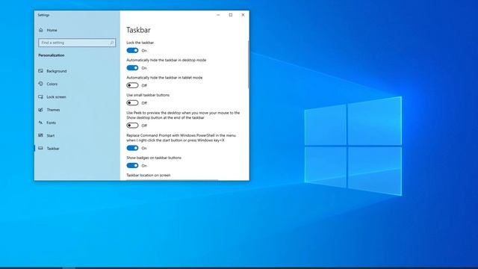The width and height of the screenshot is (478, 269).
Task: Click the Start grid icon in sidebar
Action: click(x=40, y=135)
